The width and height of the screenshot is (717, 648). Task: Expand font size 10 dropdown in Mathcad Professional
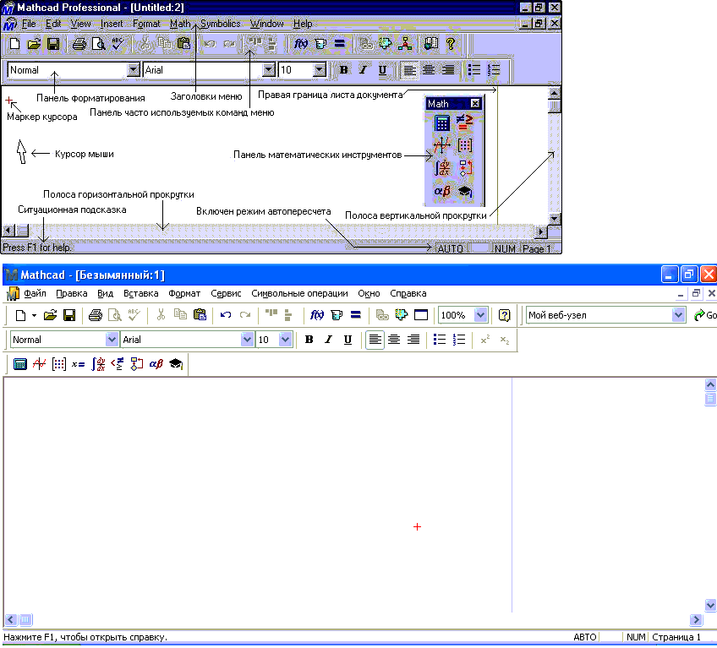pos(319,70)
